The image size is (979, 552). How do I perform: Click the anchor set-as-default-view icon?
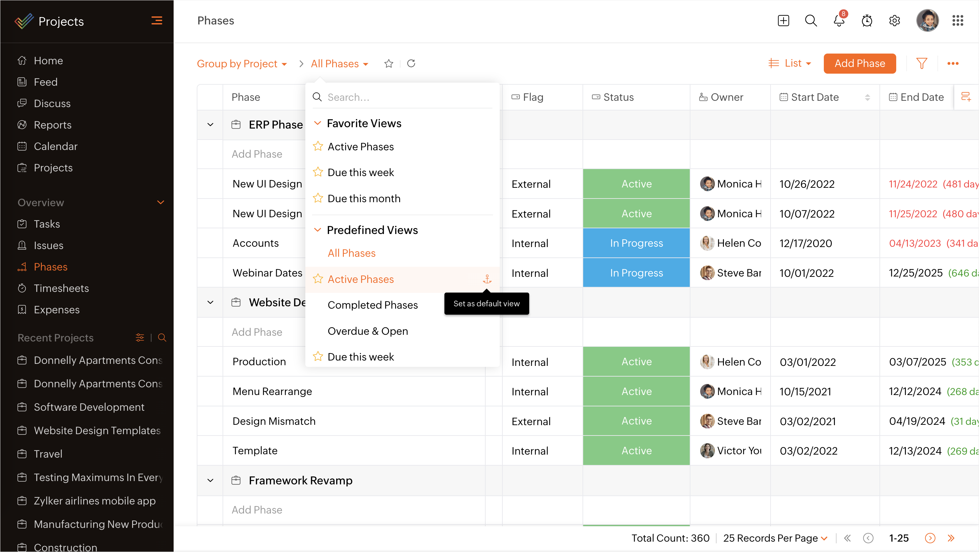pos(487,280)
